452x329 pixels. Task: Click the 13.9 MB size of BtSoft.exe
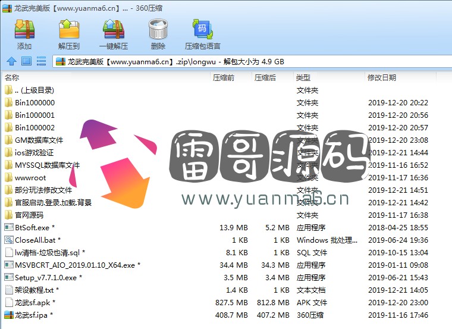click(234, 228)
